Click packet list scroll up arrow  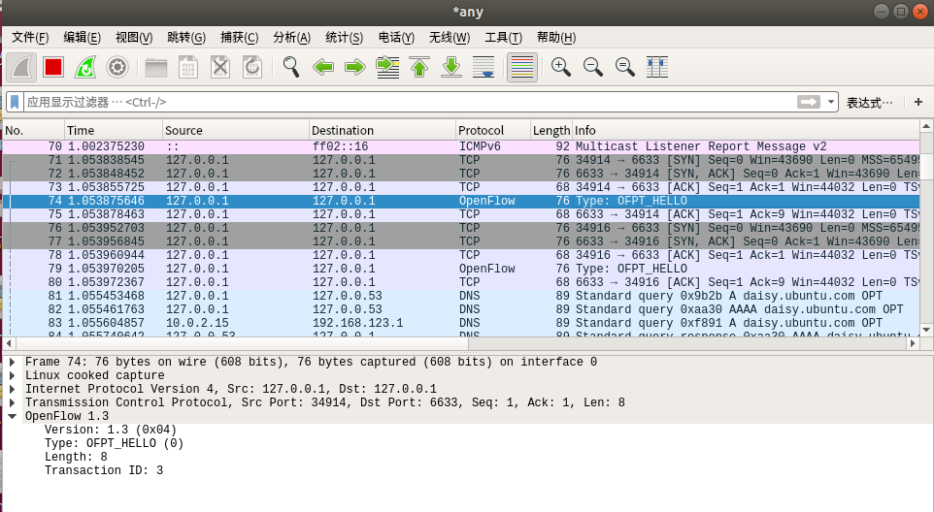click(x=926, y=126)
